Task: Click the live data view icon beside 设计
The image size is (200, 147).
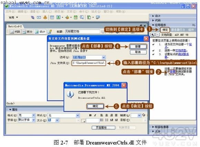Action: pos(50,31)
